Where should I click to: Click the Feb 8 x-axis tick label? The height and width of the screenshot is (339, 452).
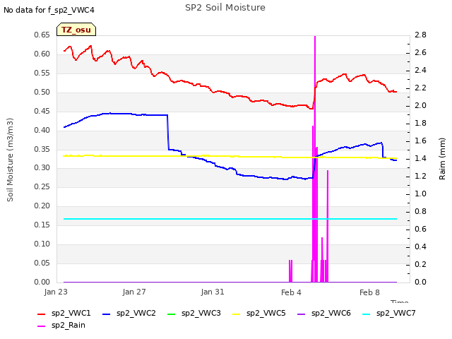[x=369, y=292]
